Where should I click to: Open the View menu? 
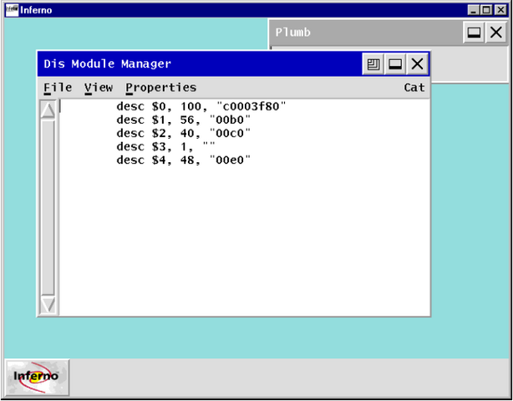tap(99, 88)
